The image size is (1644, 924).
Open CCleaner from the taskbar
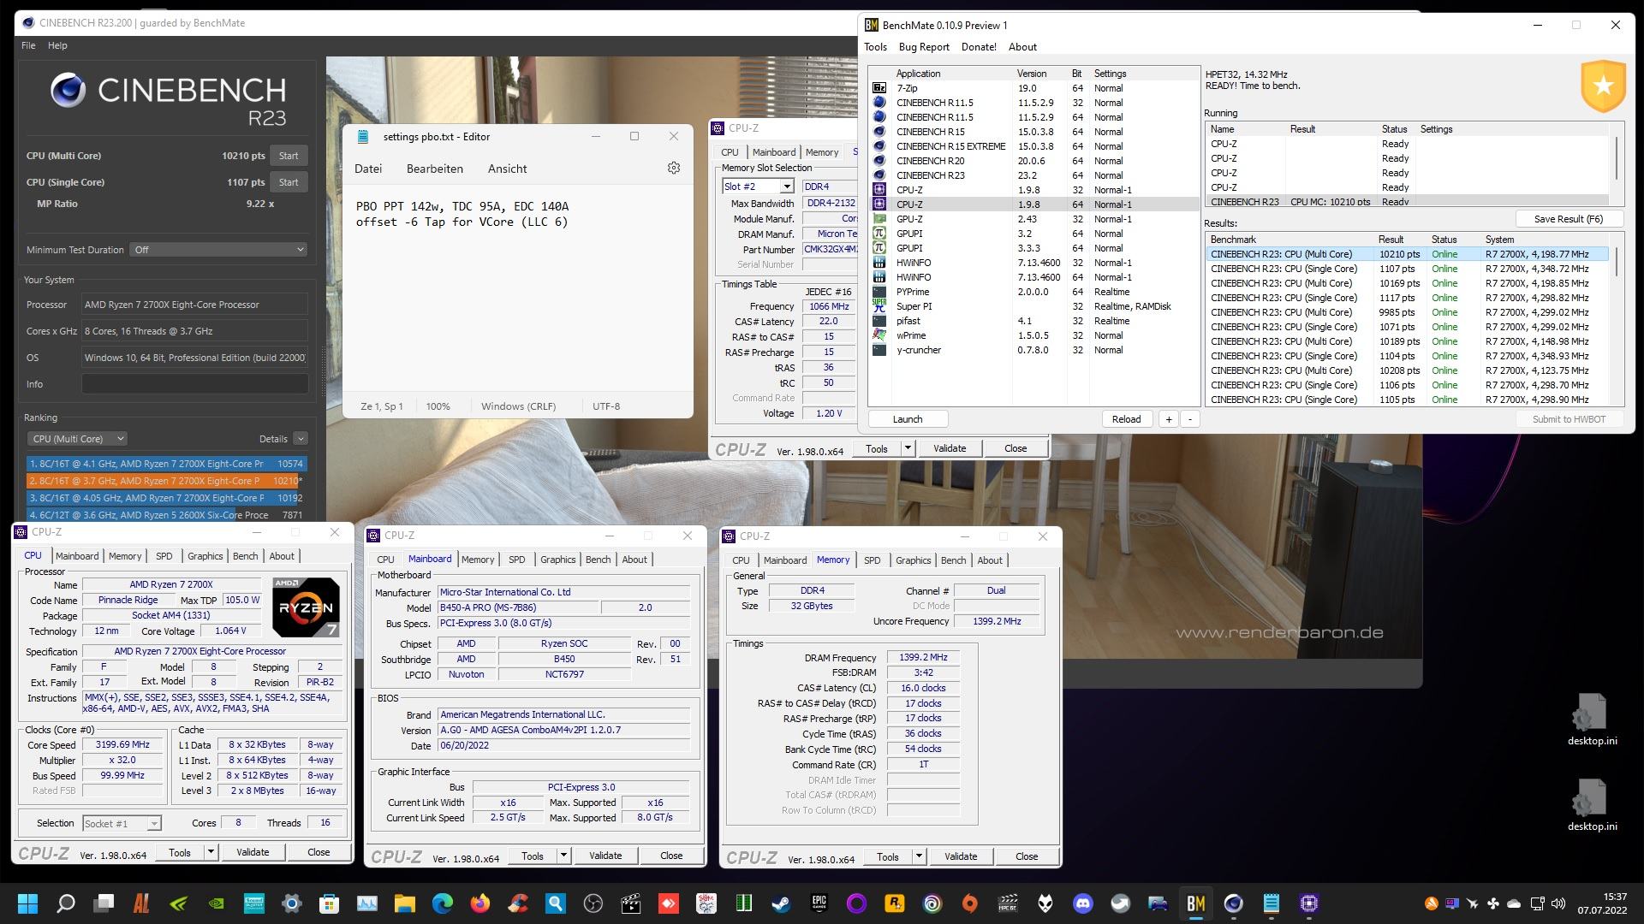(517, 903)
